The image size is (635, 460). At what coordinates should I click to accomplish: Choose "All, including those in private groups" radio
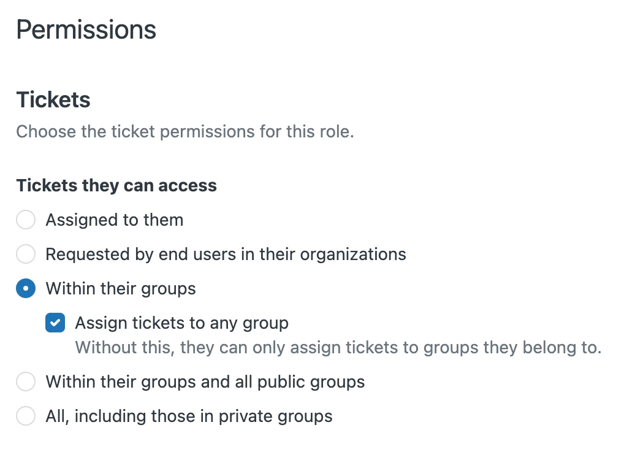[26, 416]
